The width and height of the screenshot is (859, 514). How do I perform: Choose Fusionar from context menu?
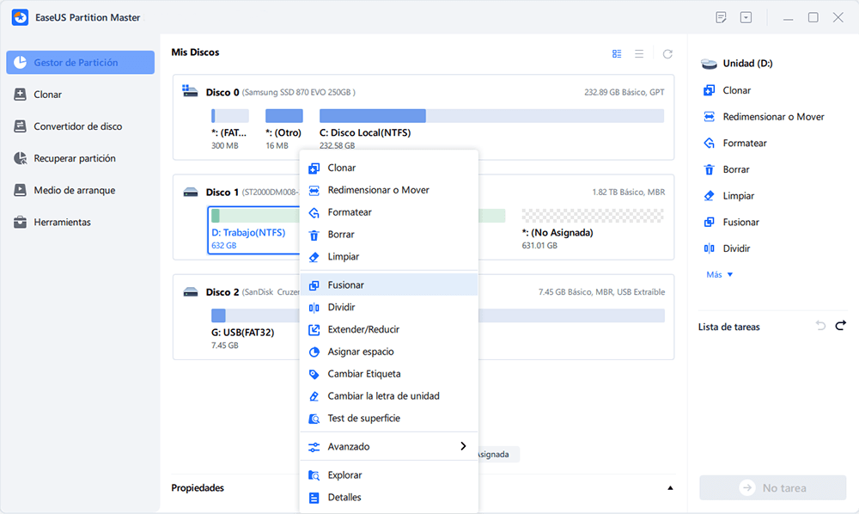(x=389, y=285)
